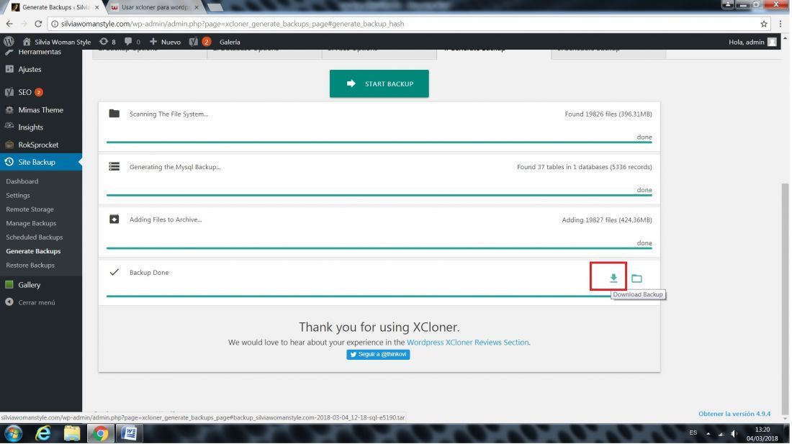Select Site Backup sidebar item
This screenshot has height=444, width=792.
coord(41,162)
